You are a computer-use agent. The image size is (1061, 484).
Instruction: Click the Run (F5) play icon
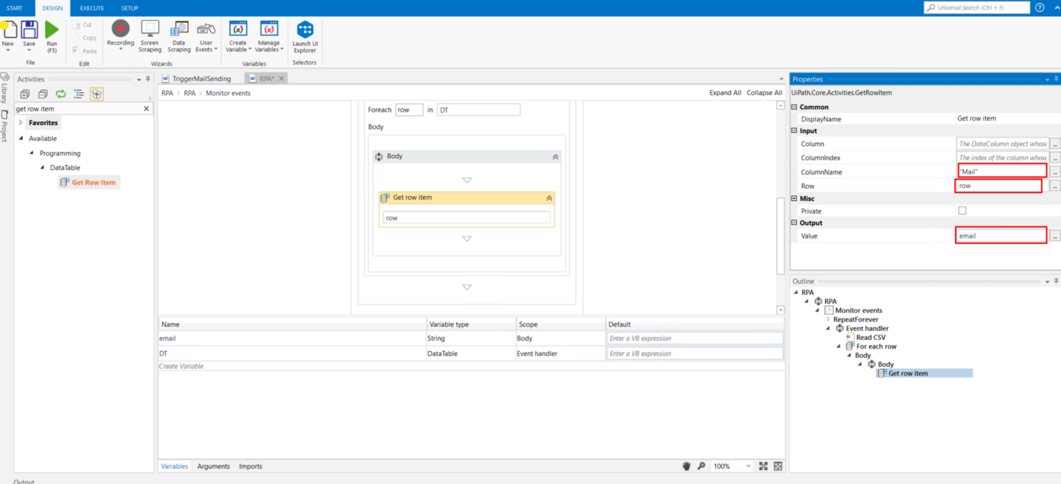pos(52,30)
